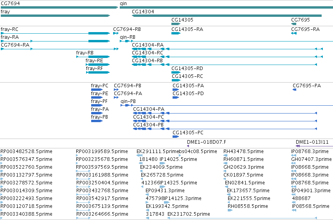
Task: Select EST IP08668.3prime label
Action: point(310,175)
